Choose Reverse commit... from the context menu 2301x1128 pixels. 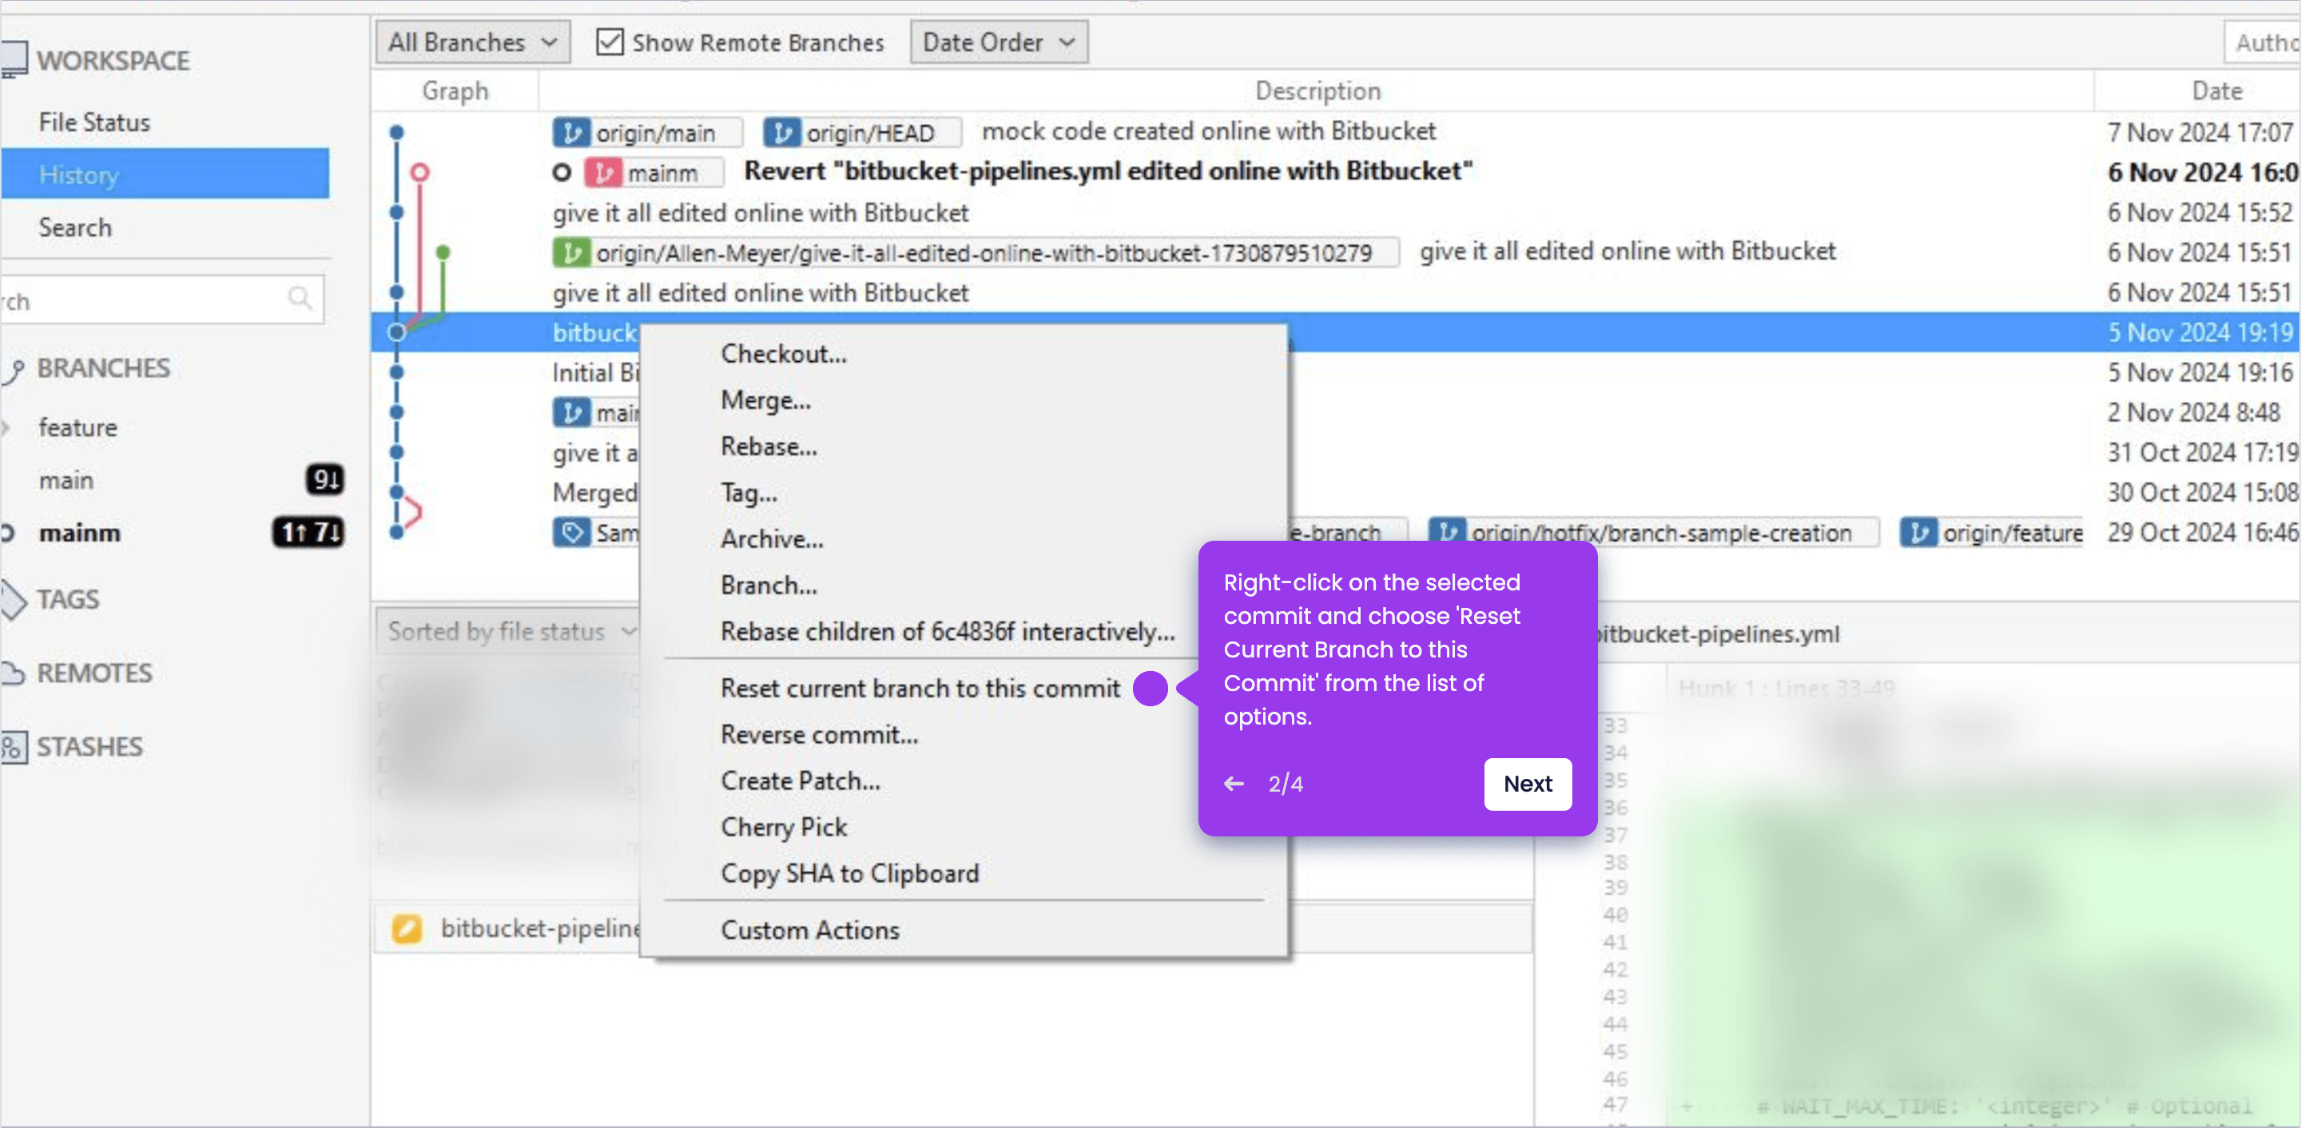[819, 735]
